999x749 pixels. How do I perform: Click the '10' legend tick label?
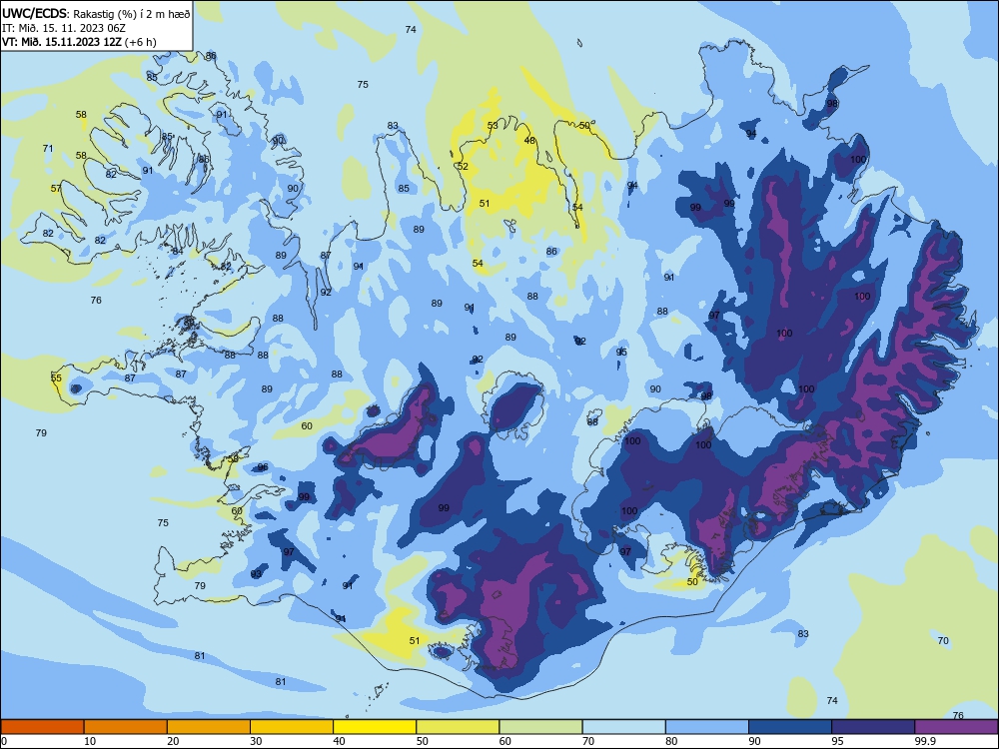pos(90,741)
